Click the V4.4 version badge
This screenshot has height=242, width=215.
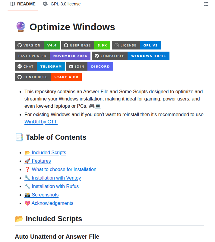coord(52,45)
